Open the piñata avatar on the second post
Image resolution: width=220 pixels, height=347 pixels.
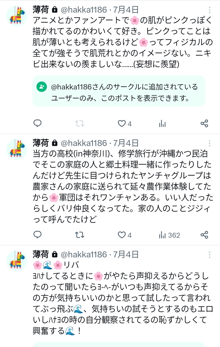pyautogui.click(x=17, y=149)
